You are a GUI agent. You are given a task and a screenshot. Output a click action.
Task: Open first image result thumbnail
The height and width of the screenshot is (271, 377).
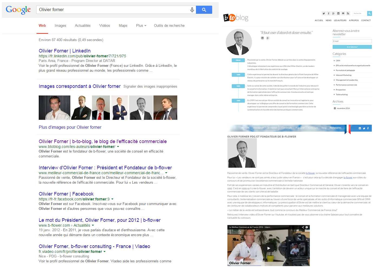(x=54, y=108)
